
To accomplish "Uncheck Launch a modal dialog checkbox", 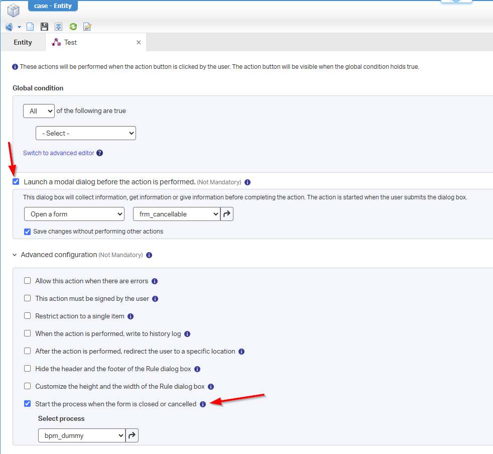I will point(16,182).
